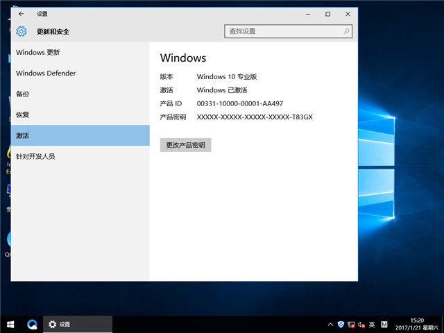The image size is (444, 333).
Task: Click the M input method tray icon
Action: (x=384, y=325)
